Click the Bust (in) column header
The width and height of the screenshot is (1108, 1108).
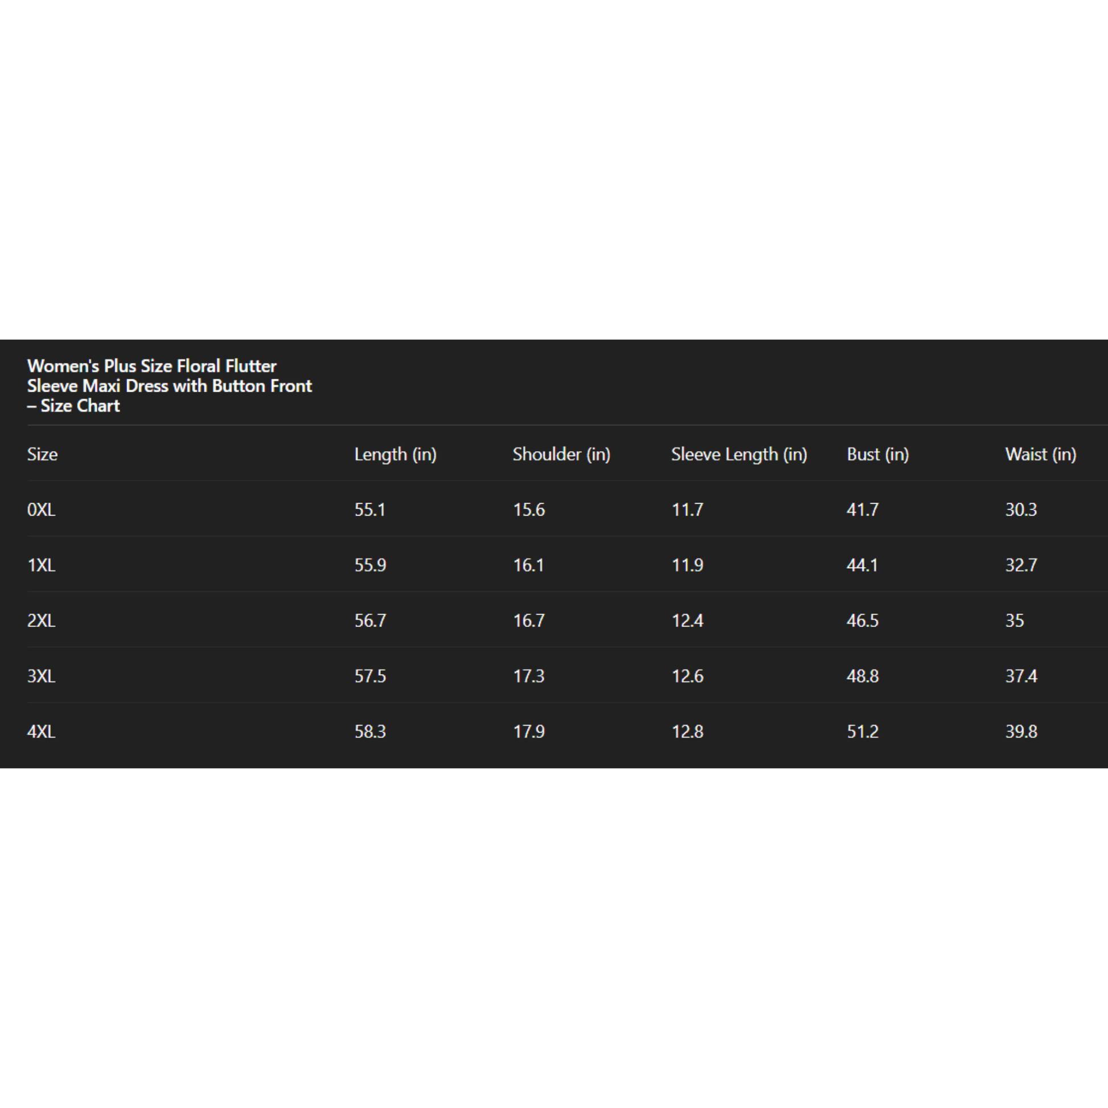877,454
